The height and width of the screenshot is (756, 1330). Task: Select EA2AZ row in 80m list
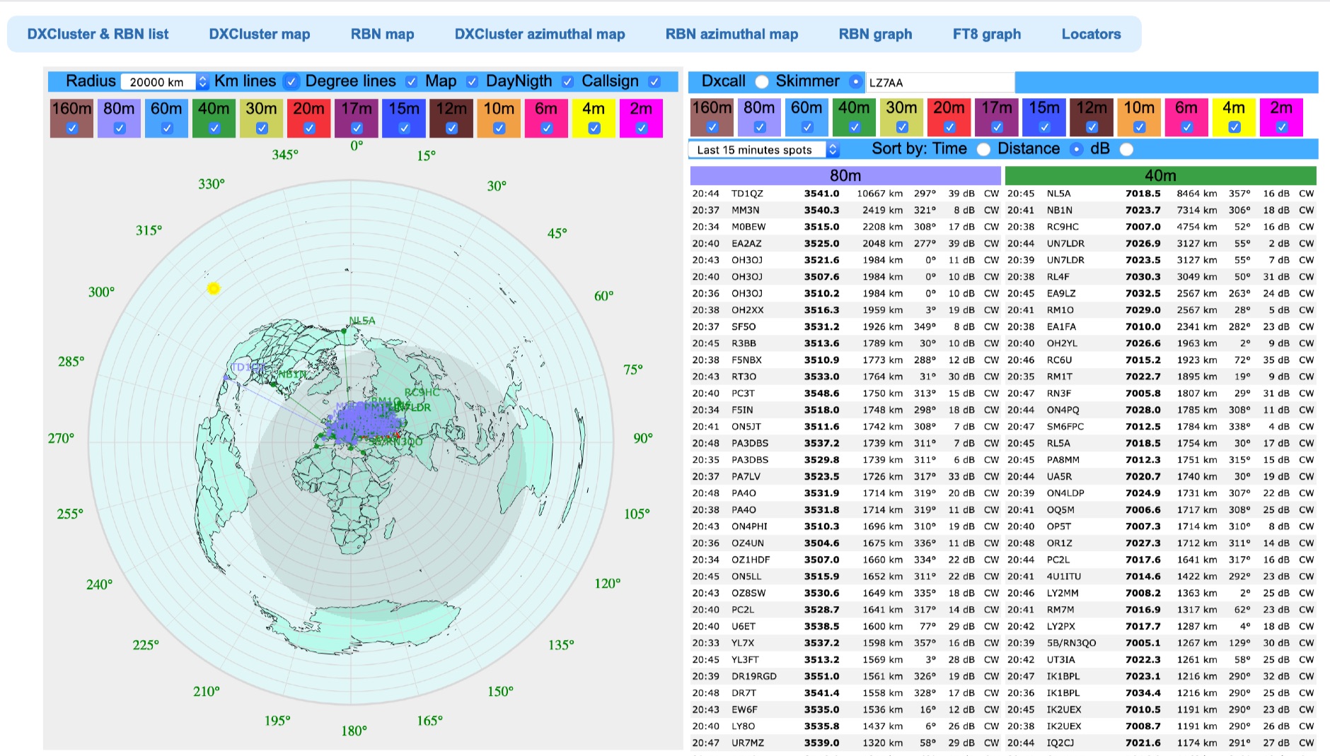click(x=846, y=243)
